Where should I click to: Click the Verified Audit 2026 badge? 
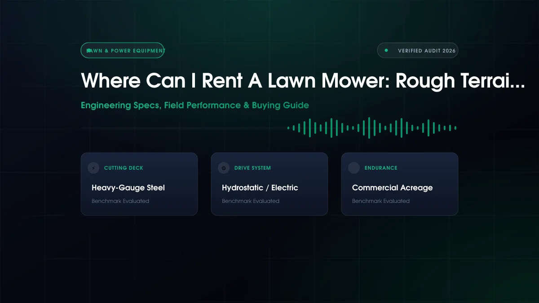pyautogui.click(x=418, y=51)
